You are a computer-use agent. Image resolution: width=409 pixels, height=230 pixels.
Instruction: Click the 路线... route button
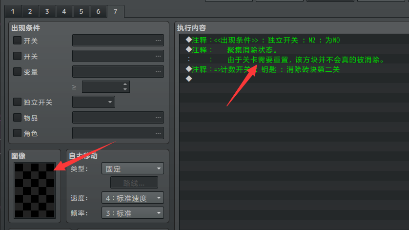tap(134, 183)
